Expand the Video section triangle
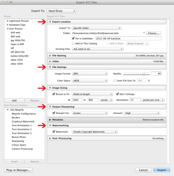 coord(50,61)
